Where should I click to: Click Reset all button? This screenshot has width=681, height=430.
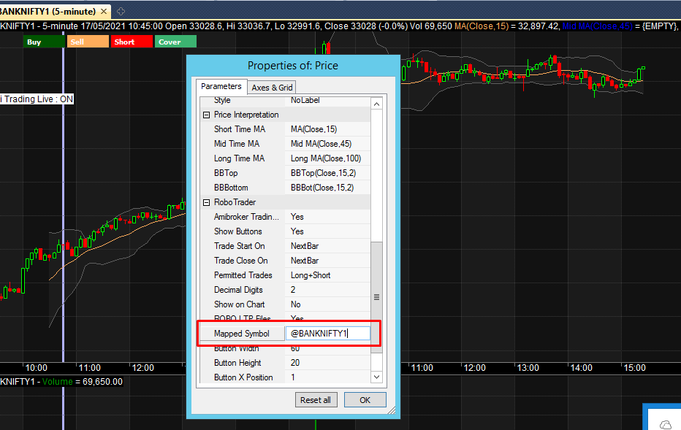(316, 400)
